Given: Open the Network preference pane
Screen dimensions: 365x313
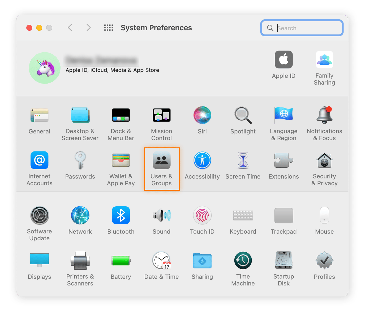Looking at the screenshot, I should 80,215.
